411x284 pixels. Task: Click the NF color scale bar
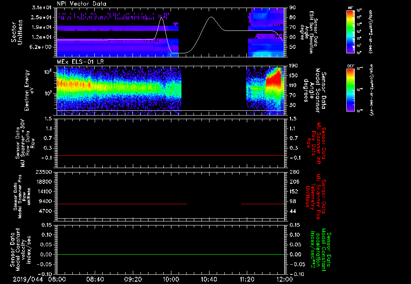click(x=351, y=31)
